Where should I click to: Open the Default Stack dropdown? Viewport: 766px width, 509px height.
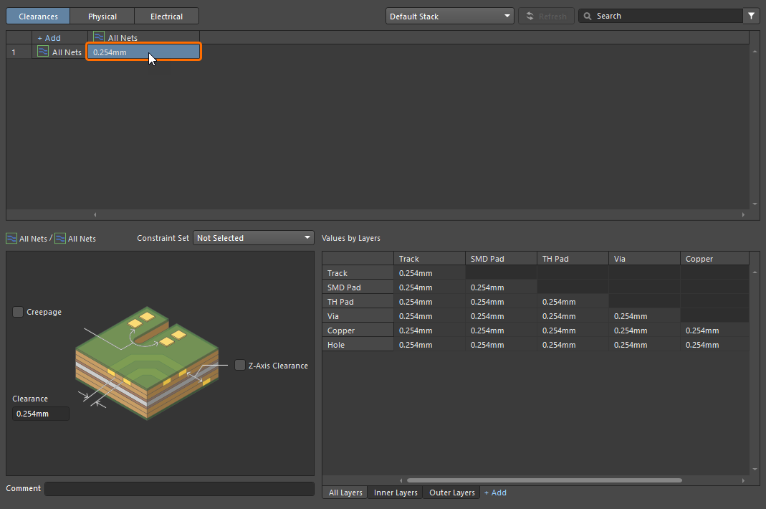pyautogui.click(x=449, y=16)
